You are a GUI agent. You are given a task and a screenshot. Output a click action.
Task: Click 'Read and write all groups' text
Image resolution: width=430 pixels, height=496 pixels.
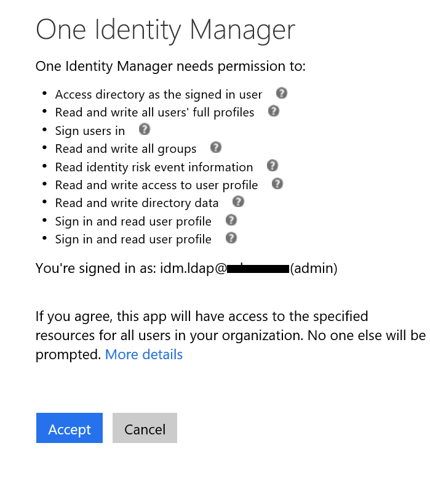pos(125,149)
